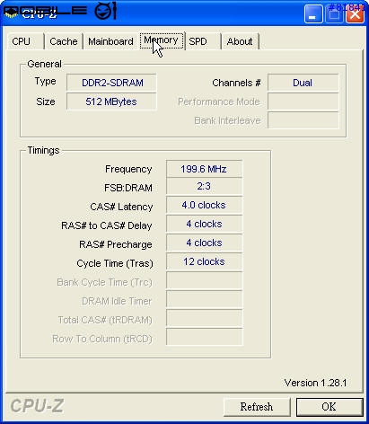Open the Mainboard tab

(x=110, y=41)
